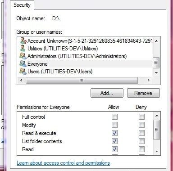Click the Everyone group icon
This screenshot has width=173, height=171.
click(23, 63)
